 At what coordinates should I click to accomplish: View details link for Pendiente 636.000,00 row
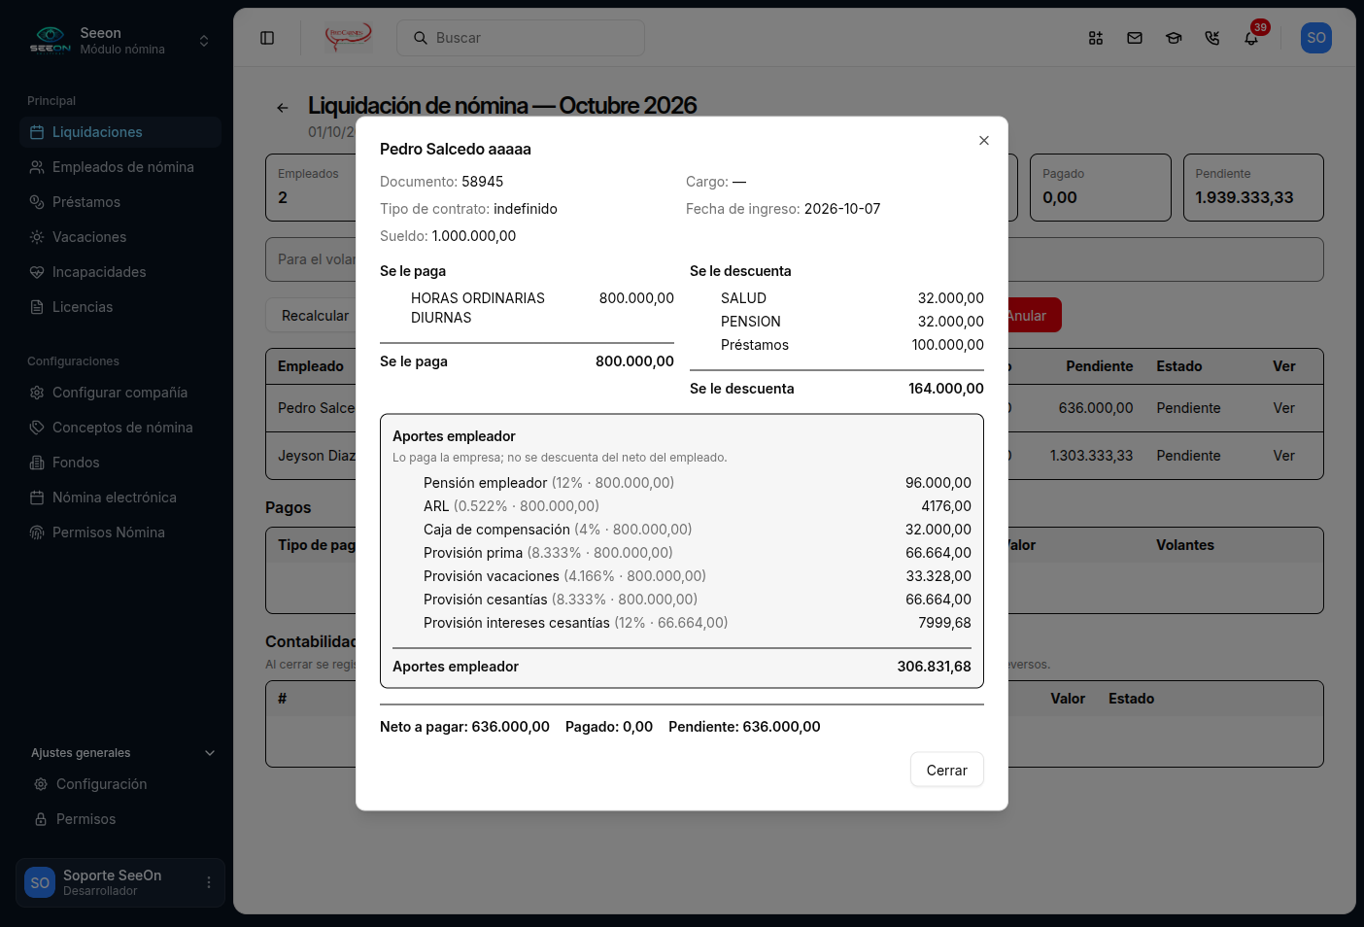pyautogui.click(x=1283, y=408)
